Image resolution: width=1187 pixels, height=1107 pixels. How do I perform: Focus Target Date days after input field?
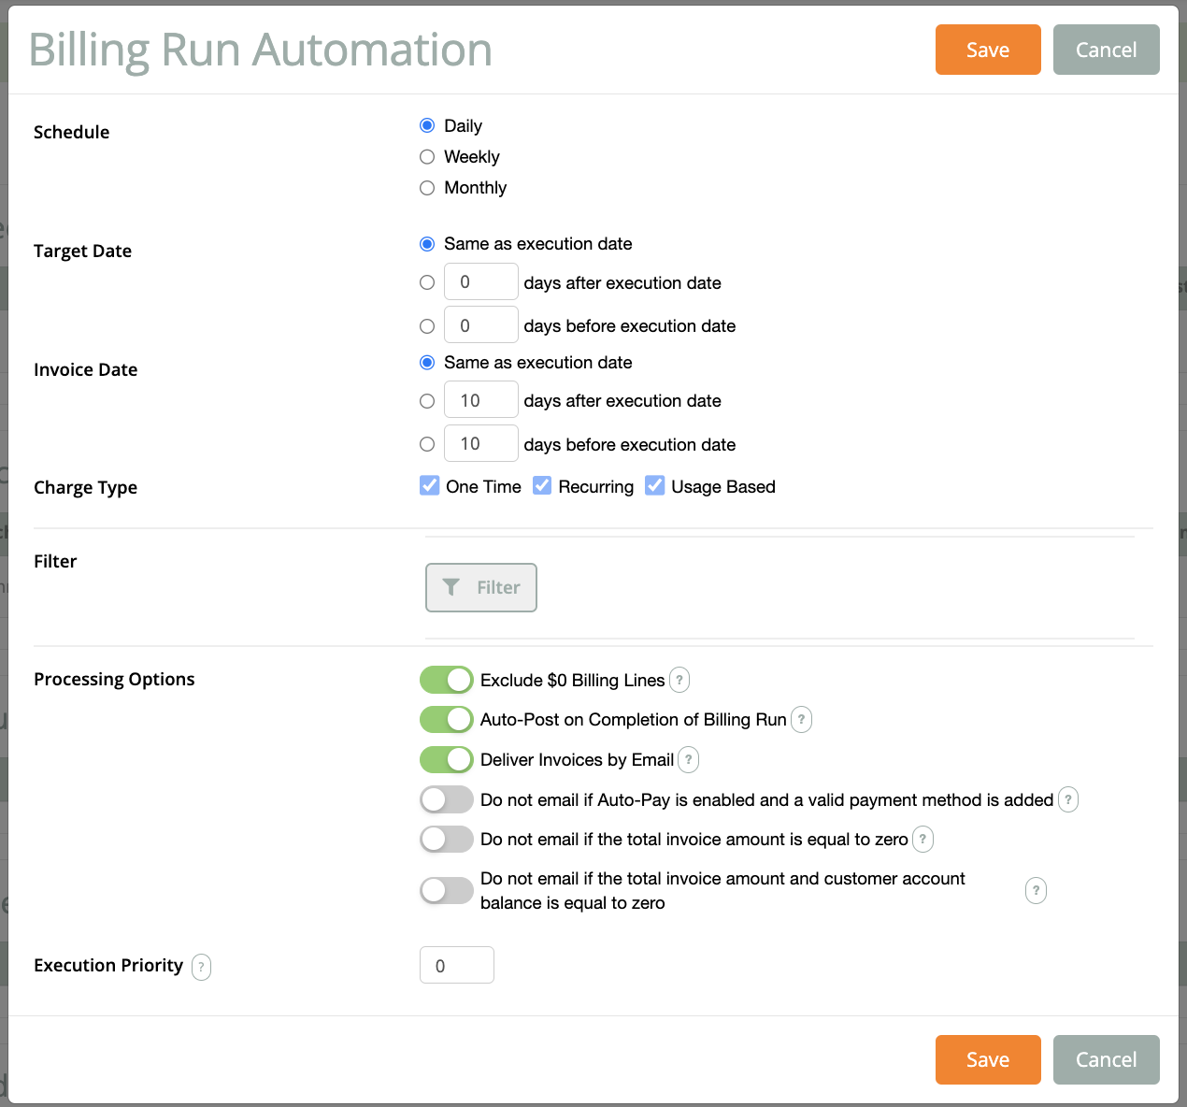tap(481, 281)
